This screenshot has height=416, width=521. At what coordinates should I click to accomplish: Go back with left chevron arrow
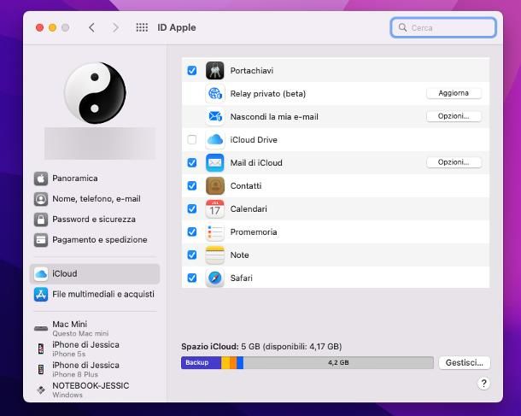[x=92, y=27]
